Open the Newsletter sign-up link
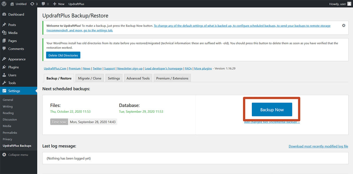Viewport: 353px width, 174px height. click(130, 68)
